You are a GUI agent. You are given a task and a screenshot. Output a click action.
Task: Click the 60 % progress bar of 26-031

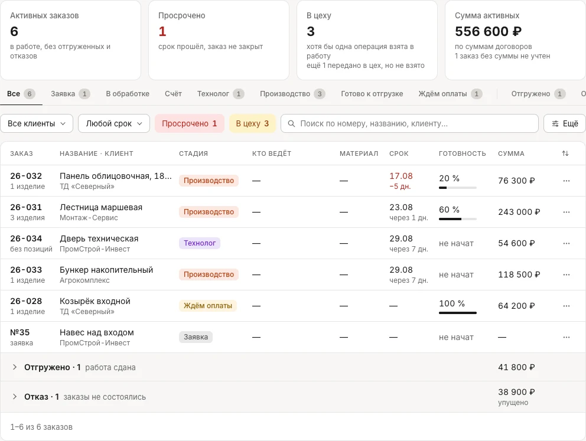pyautogui.click(x=458, y=219)
